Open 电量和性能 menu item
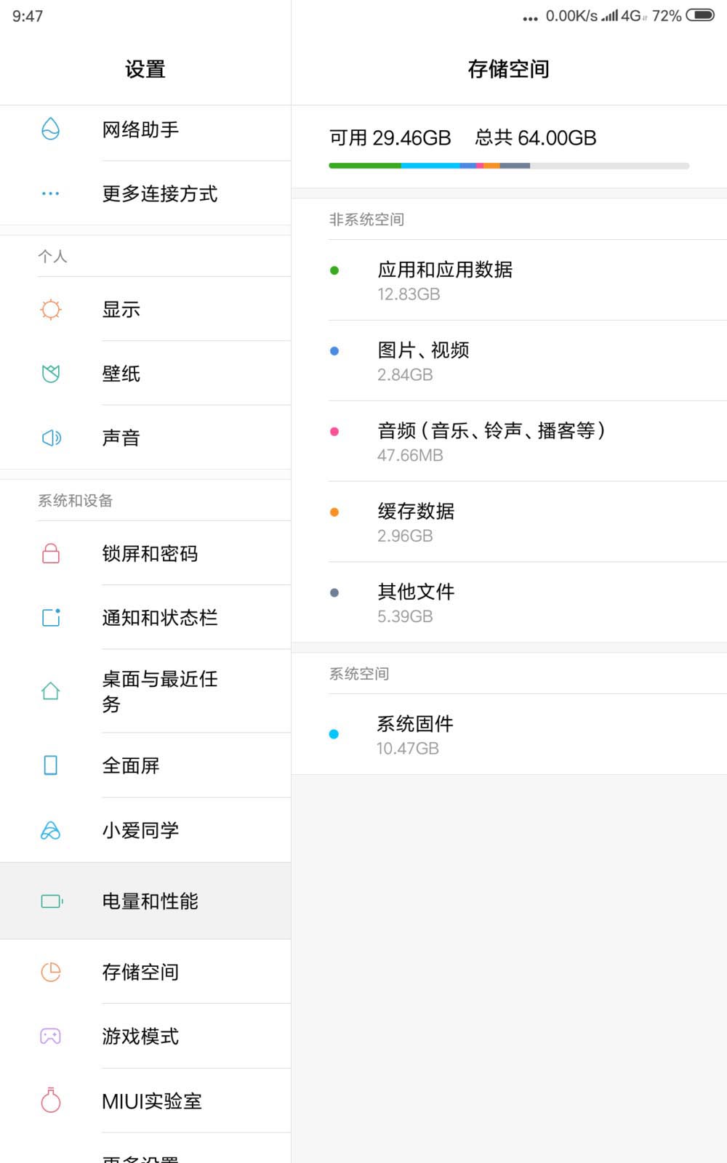The width and height of the screenshot is (727, 1163). pyautogui.click(x=150, y=901)
